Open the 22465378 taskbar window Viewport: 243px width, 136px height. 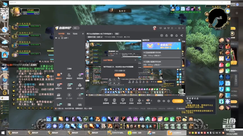pyautogui.click(x=116, y=133)
